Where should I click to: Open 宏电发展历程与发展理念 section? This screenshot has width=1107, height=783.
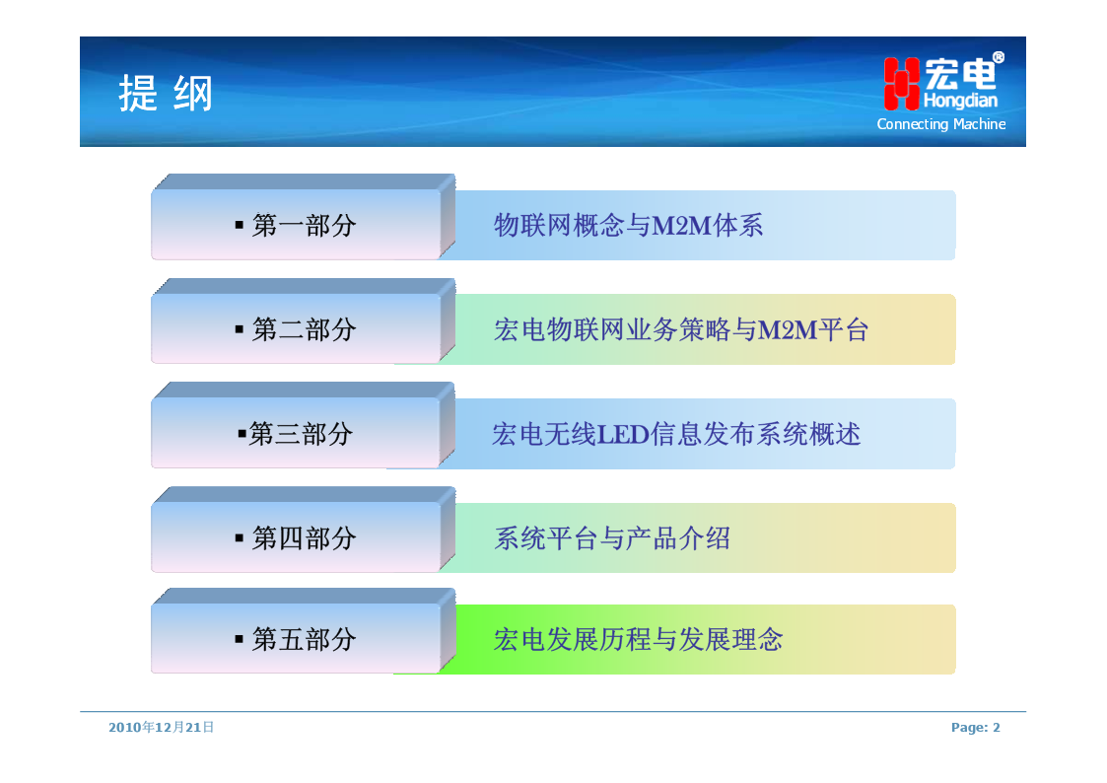coord(638,640)
